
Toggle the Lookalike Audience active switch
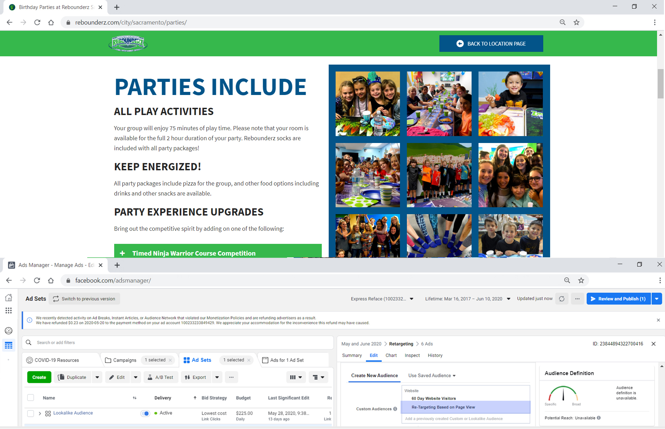point(145,413)
